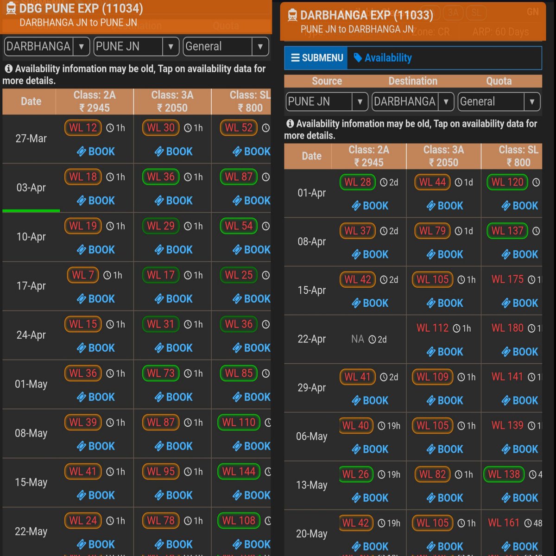This screenshot has width=556, height=556.
Task: Select the Availability tab
Action: click(383, 58)
